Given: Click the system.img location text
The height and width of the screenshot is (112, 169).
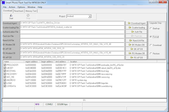Looking at the screenshot, I should [x=78, y=80].
